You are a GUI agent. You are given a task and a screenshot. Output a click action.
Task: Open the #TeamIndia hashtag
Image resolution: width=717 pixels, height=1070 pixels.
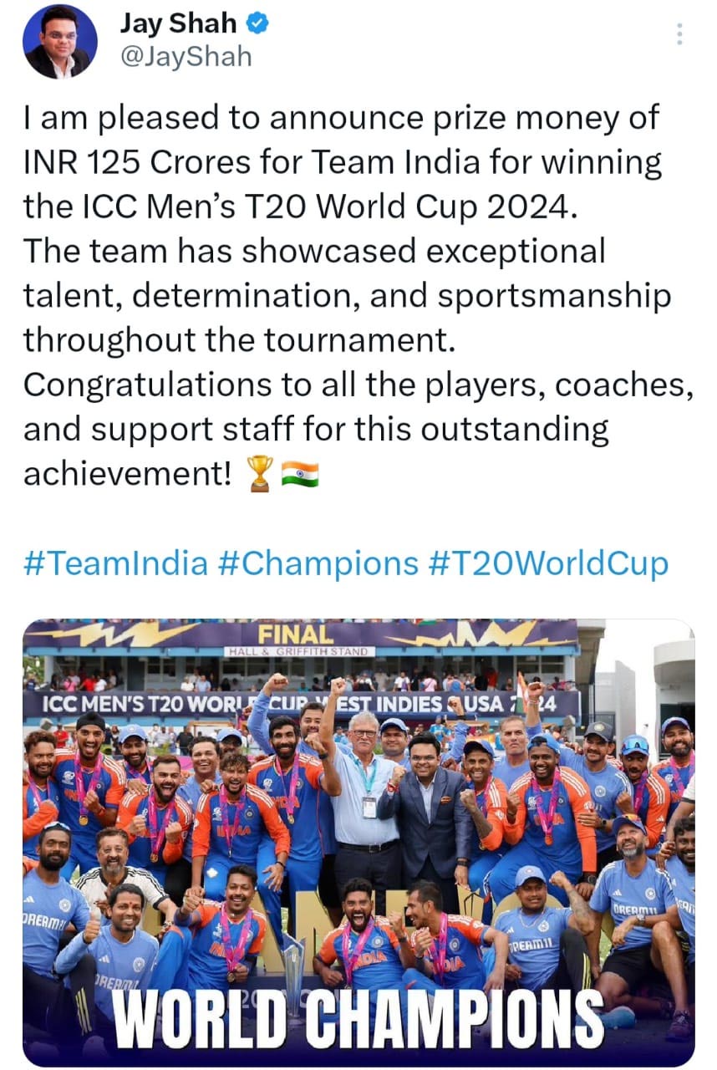[x=114, y=563]
